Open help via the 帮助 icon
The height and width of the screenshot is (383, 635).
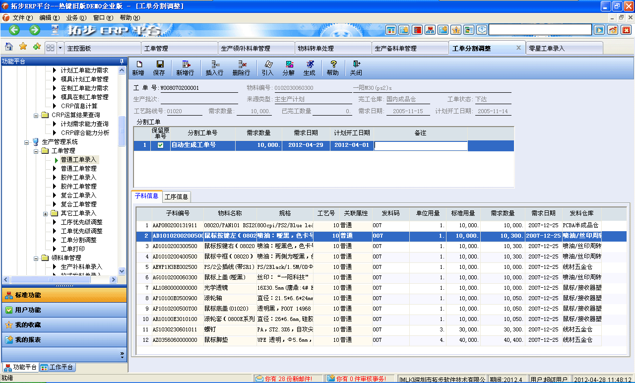[333, 66]
